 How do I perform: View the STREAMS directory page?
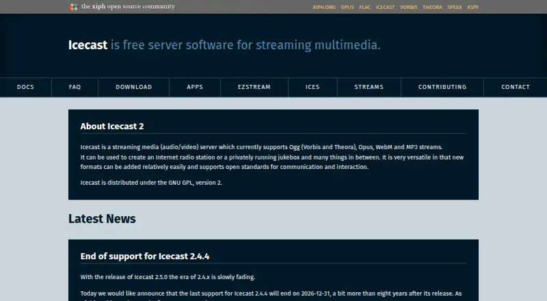369,87
